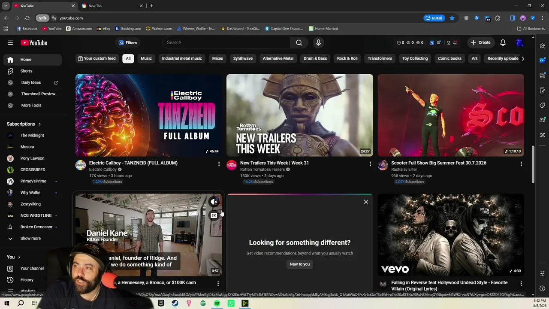This screenshot has width=549, height=309.
Task: Open the New Trailers This Week thumbnail
Action: coord(300,115)
